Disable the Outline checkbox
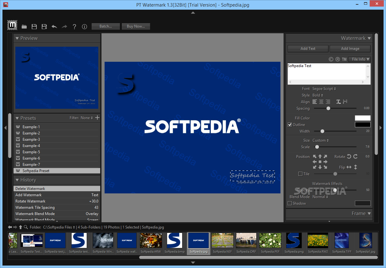This screenshot has height=268, width=386. click(290, 124)
